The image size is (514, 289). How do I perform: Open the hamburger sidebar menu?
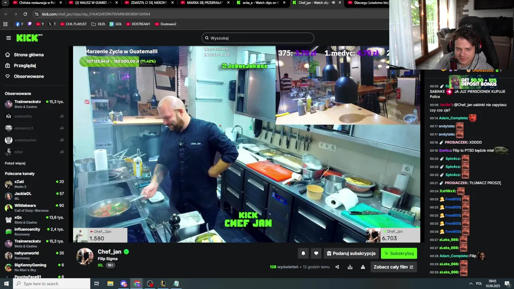click(8, 38)
